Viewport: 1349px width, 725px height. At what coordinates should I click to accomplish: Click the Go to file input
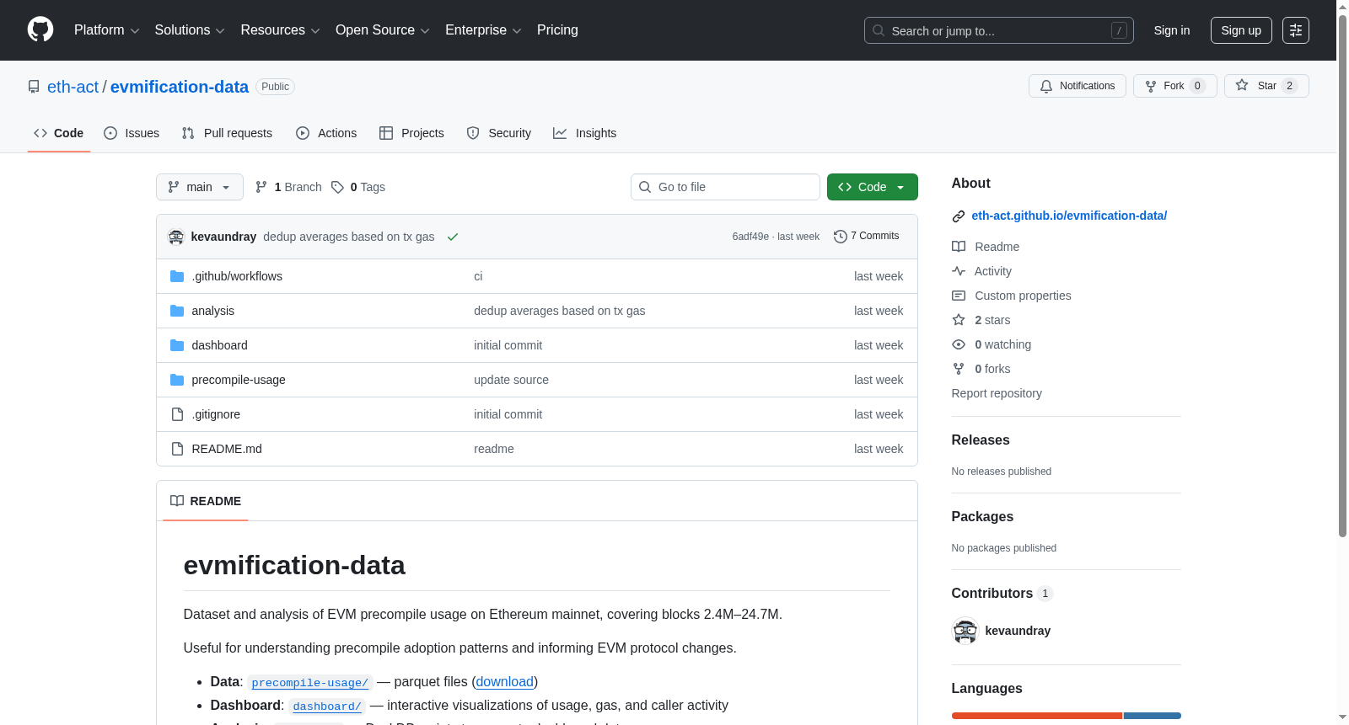[x=725, y=187]
